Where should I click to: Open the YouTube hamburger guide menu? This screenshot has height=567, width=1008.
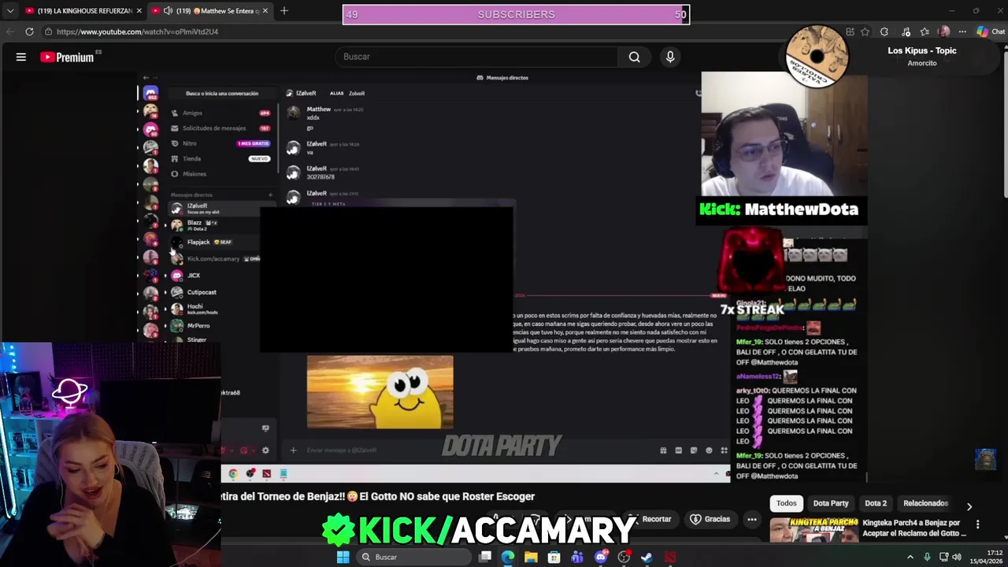pyautogui.click(x=21, y=57)
